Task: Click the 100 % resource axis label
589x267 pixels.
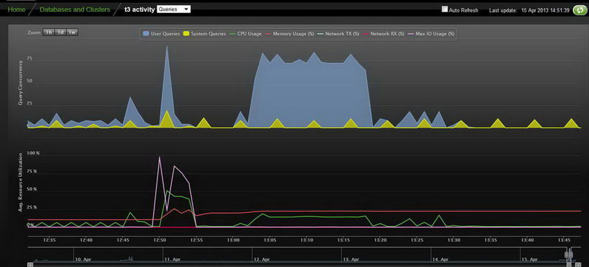Action: (x=33, y=154)
